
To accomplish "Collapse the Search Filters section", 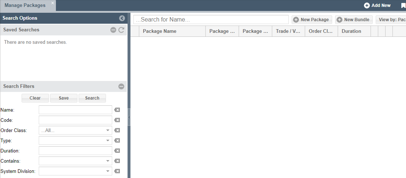I will click(x=121, y=86).
